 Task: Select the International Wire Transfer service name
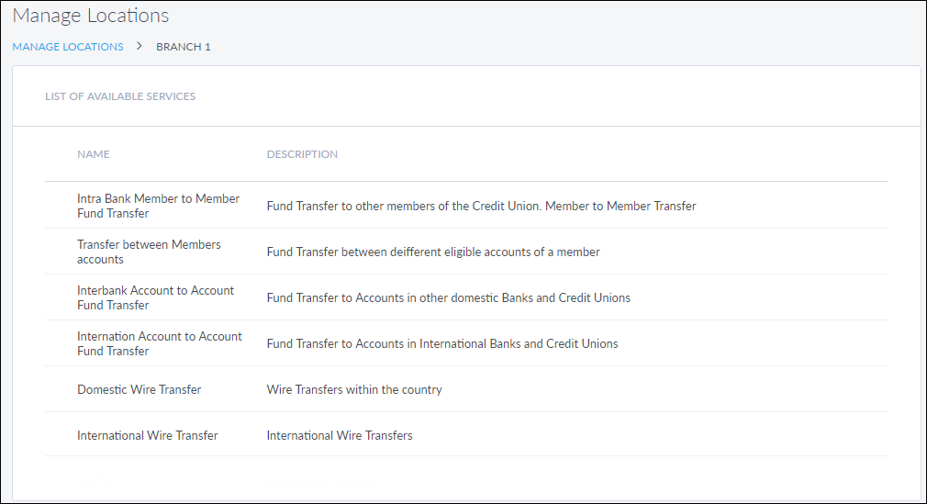coord(148,435)
